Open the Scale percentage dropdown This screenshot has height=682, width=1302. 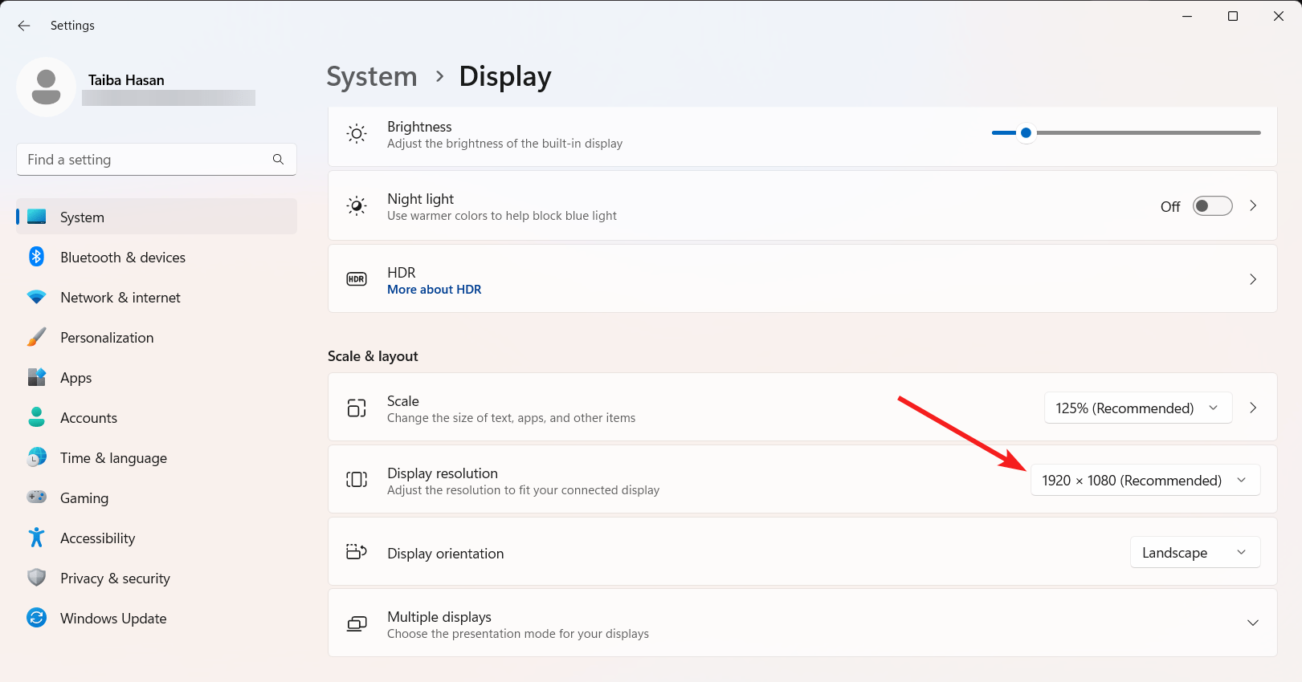pyautogui.click(x=1137, y=408)
